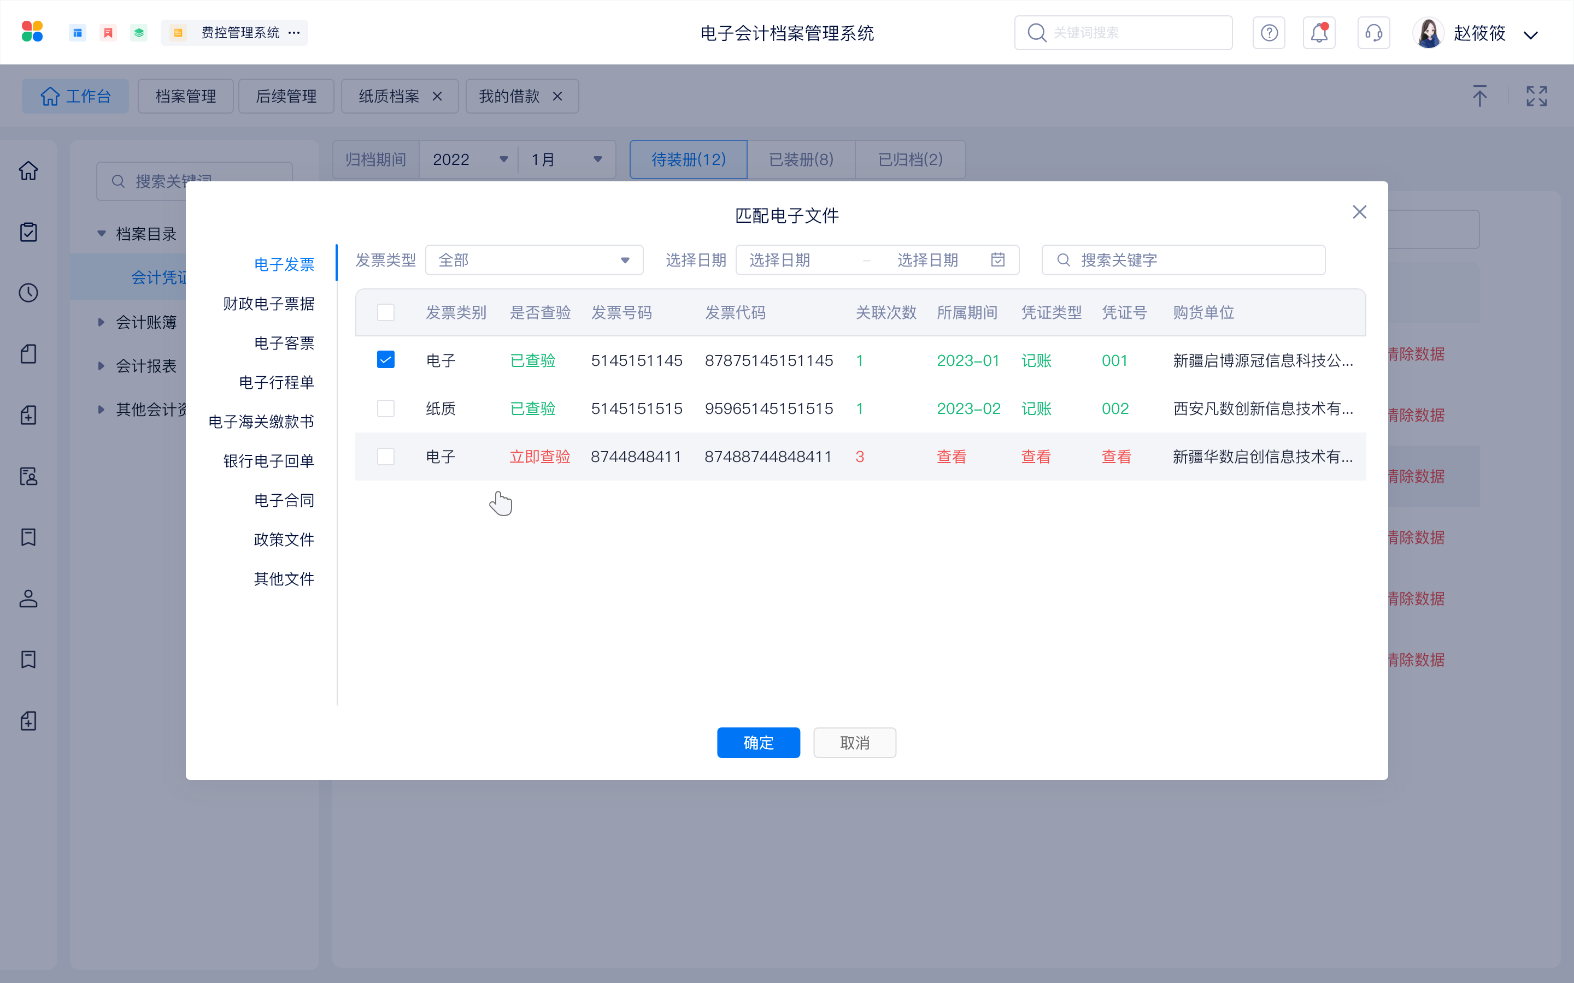Uncheck the invoice 5145151145 row checkbox
The width and height of the screenshot is (1574, 983).
click(x=386, y=359)
